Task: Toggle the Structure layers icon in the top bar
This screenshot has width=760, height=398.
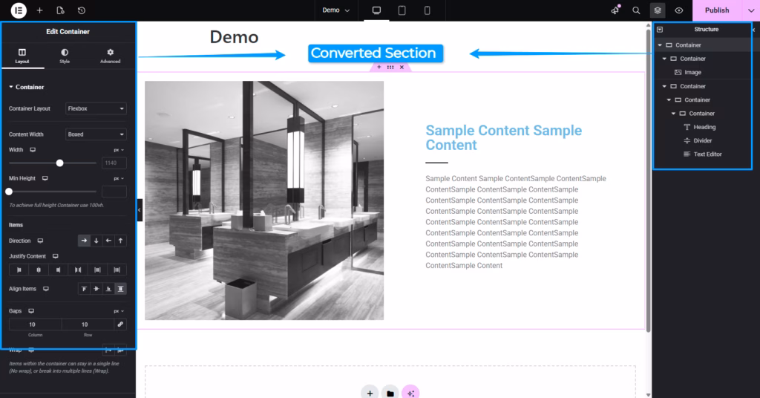Action: [658, 10]
